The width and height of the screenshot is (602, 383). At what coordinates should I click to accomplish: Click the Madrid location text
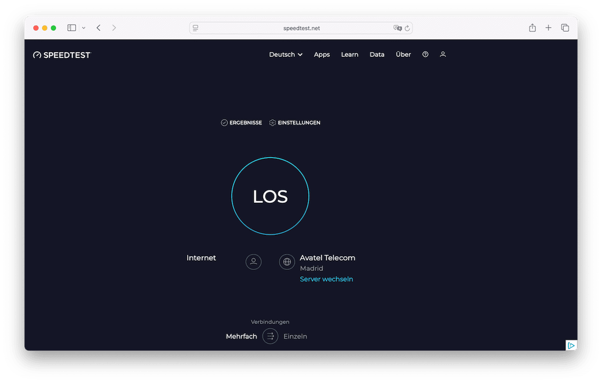[311, 268]
